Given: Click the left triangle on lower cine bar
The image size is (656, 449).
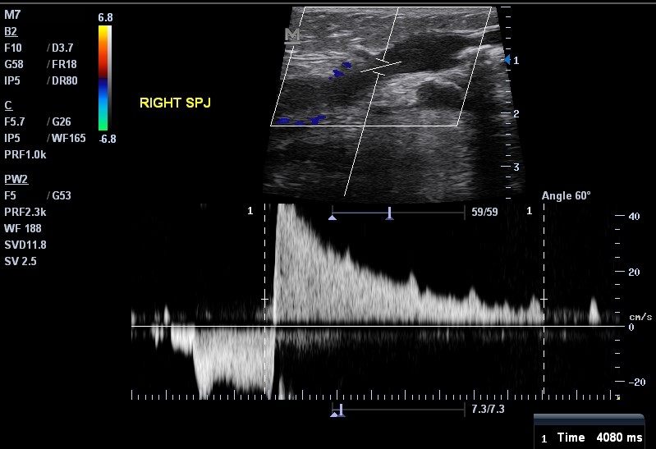Looking at the screenshot, I should [334, 415].
